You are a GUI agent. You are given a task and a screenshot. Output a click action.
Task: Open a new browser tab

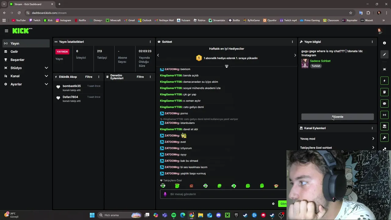[59, 4]
